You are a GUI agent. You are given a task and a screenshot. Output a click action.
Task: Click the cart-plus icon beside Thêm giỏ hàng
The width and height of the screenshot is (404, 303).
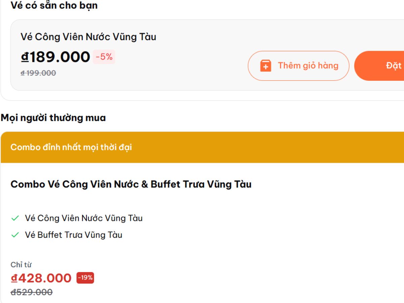coord(266,66)
